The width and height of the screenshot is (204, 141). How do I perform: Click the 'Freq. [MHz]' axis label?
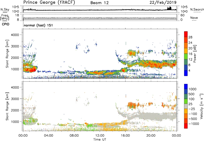pos(5,17)
